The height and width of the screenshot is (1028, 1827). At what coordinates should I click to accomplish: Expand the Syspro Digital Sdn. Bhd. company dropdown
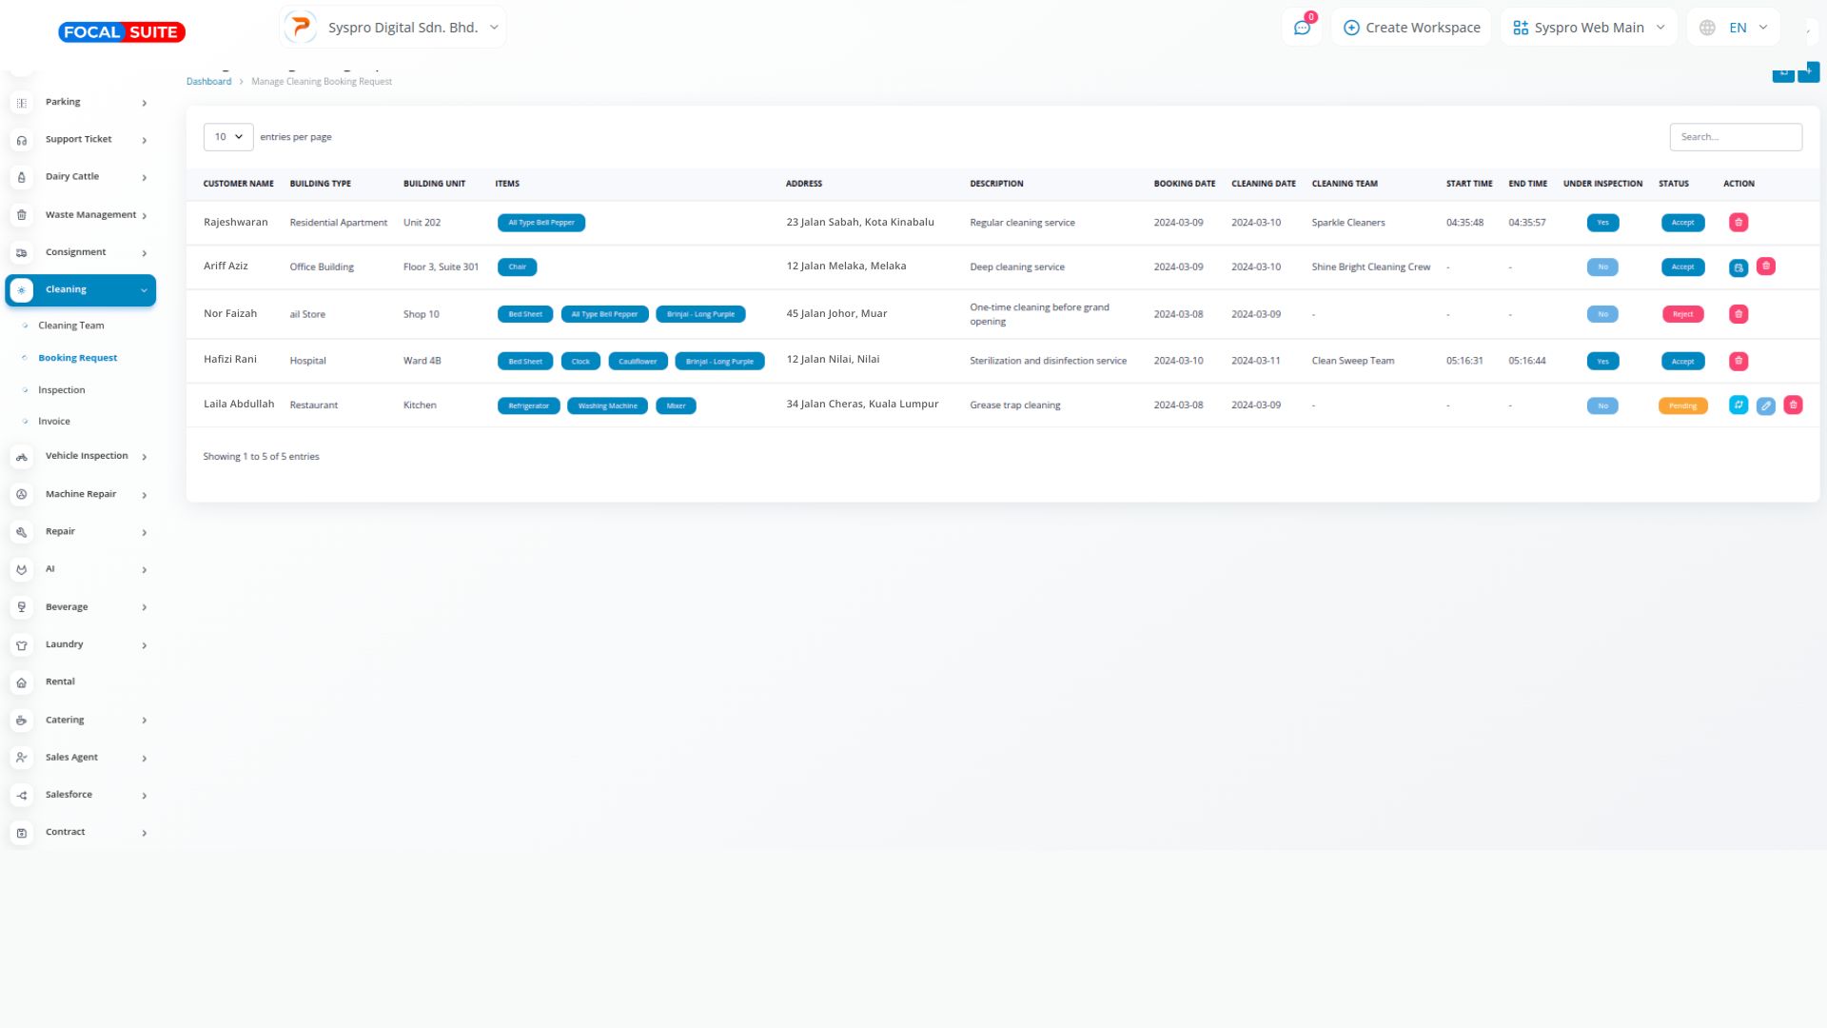click(x=393, y=28)
